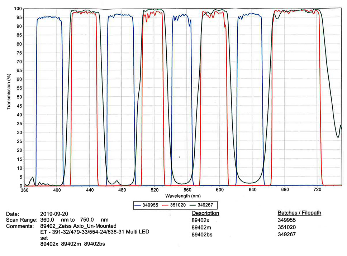Click the underlined Description column heading
Image resolution: width=347 pixels, height=256 pixels.
[x=205, y=213]
